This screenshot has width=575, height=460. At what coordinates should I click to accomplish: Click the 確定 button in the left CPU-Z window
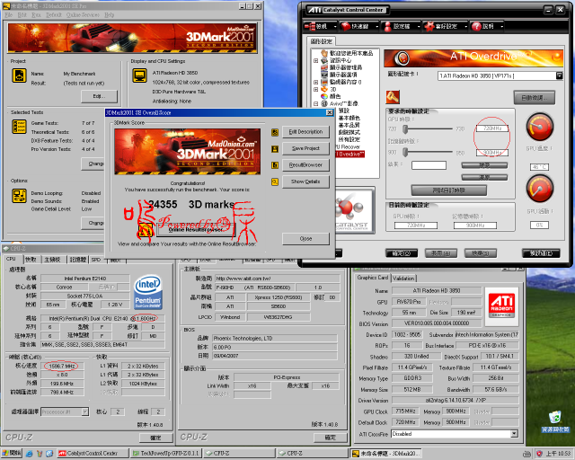click(155, 438)
